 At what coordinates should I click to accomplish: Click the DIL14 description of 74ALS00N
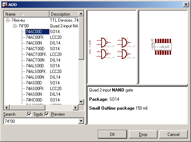click(55, 77)
